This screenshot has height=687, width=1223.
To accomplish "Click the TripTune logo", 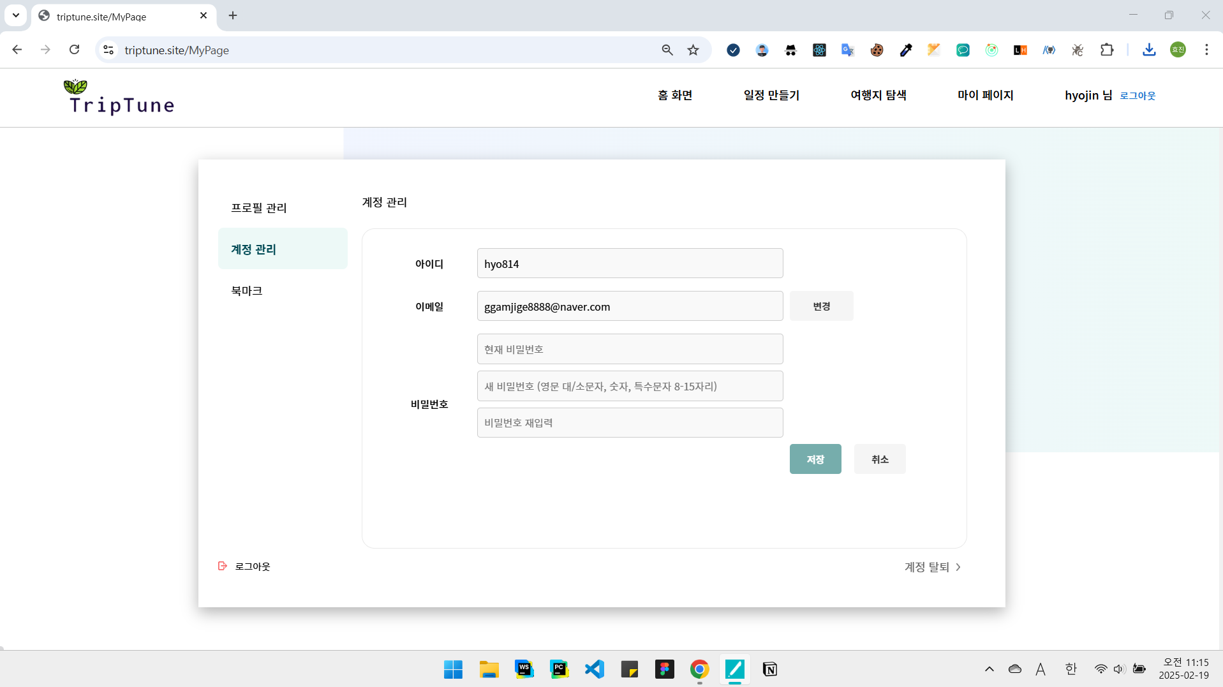I will tap(120, 98).
